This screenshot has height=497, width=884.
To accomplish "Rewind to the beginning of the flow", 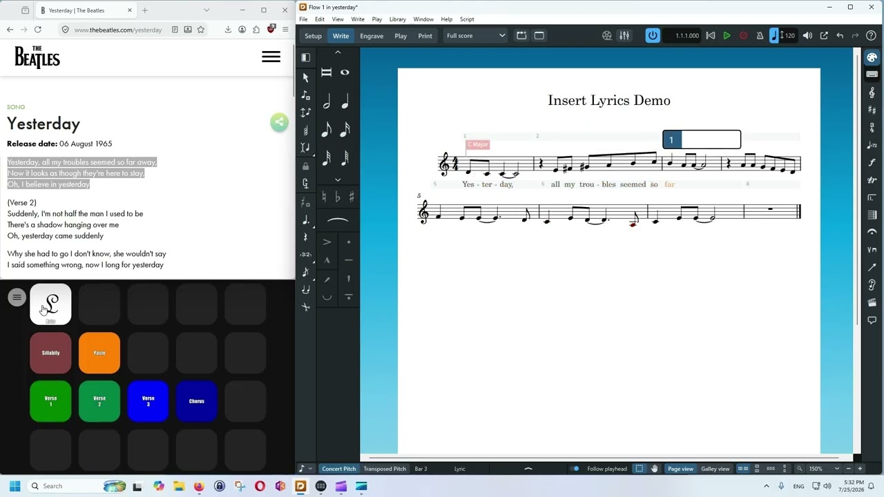I will (710, 36).
